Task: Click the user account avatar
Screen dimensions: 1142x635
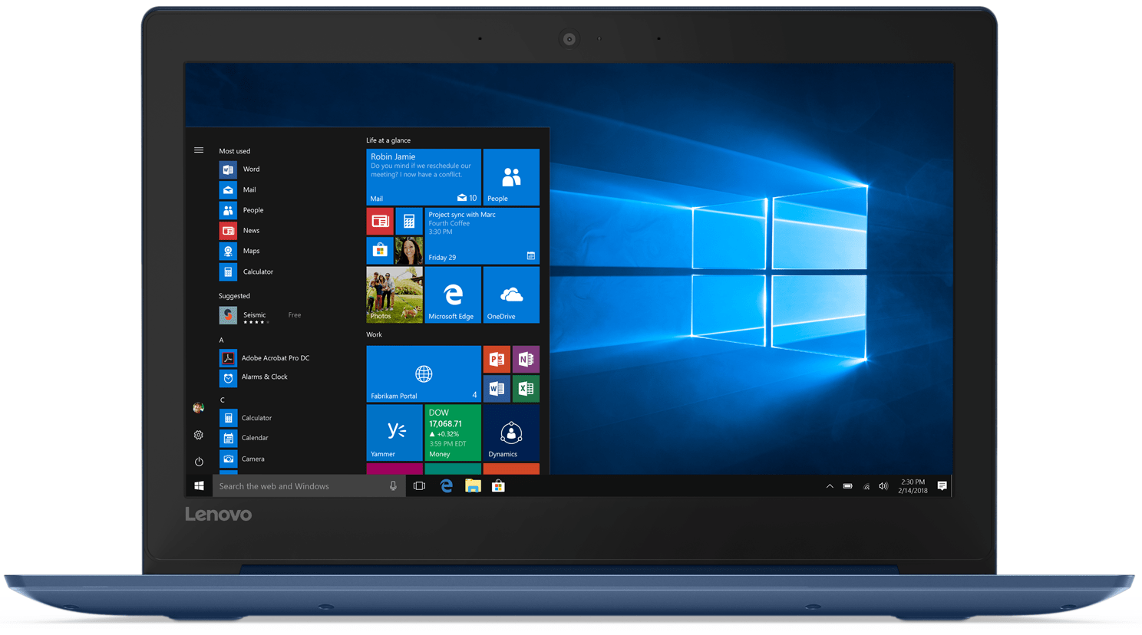Action: 198,408
